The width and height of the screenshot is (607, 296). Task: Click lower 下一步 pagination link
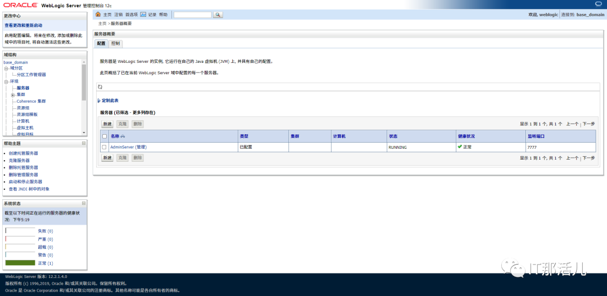[588, 158]
